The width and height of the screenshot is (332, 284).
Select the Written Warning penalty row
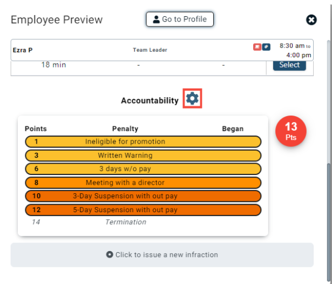(x=143, y=155)
